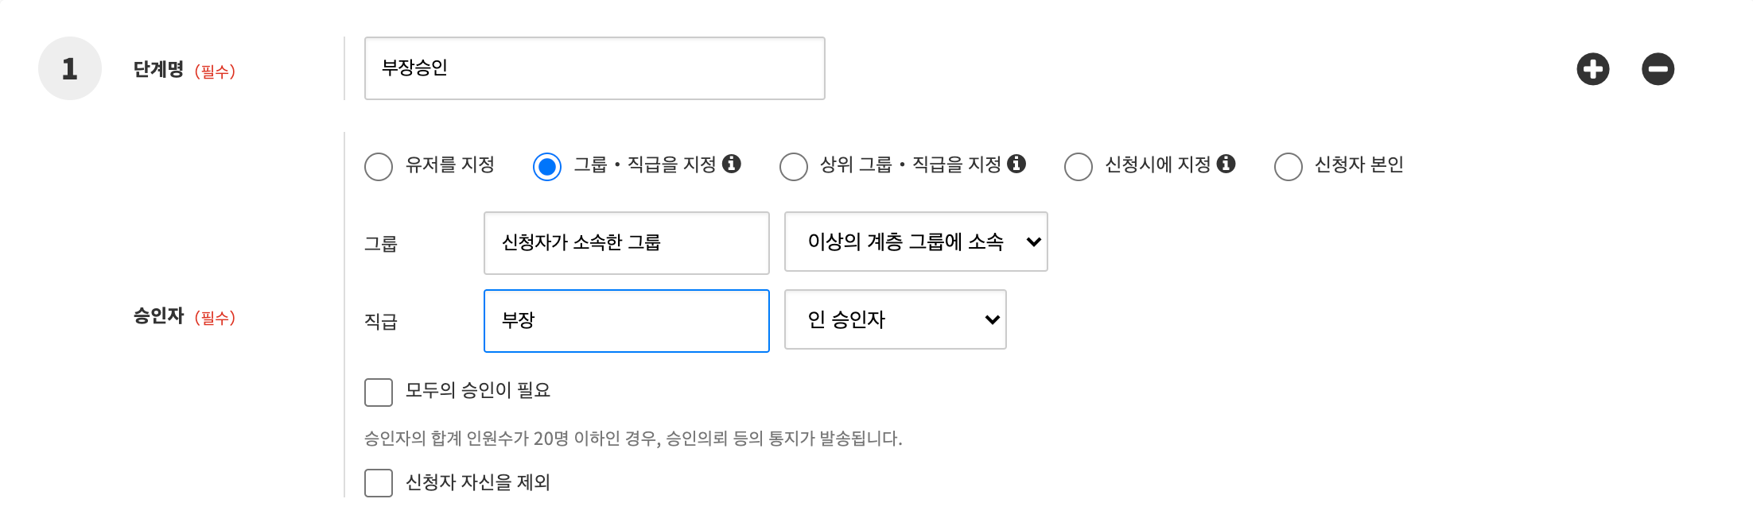This screenshot has height=526, width=1753.
Task: Click the 신청자 자신을 제외 label text
Action: 478,482
